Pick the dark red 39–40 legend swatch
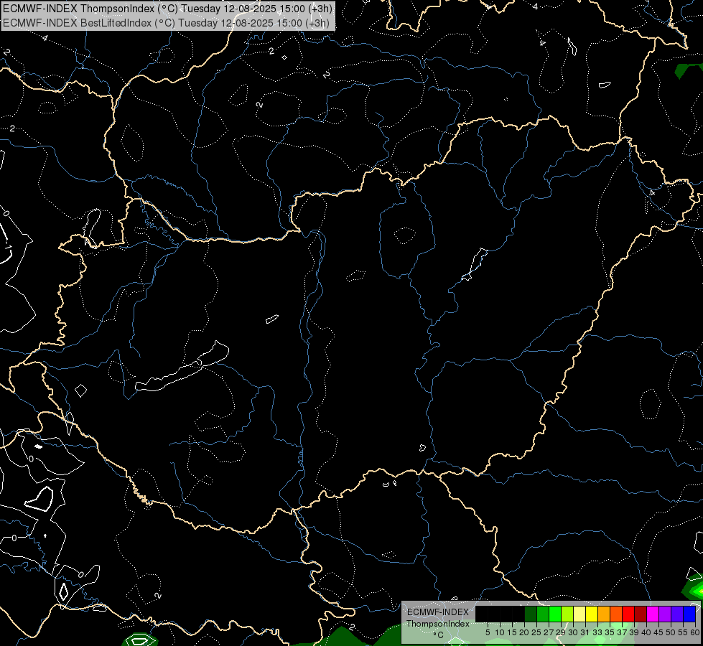The width and height of the screenshot is (703, 646). coord(641,614)
